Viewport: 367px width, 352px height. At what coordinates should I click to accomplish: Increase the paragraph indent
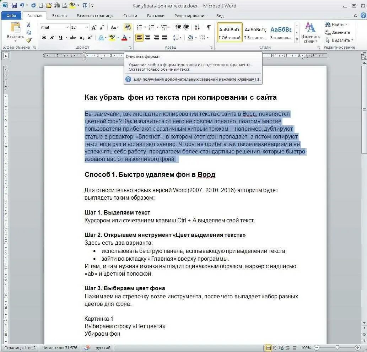(x=186, y=27)
